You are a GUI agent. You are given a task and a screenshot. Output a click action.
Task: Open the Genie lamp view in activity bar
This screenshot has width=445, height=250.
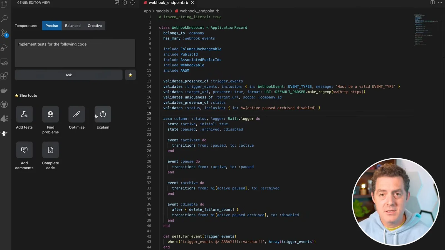coord(4,133)
